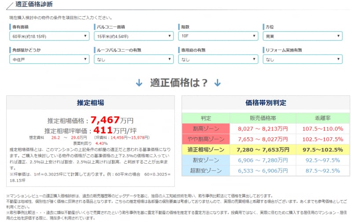Click the 適正価格は？ heading text
The width and height of the screenshot is (352, 222).
pyautogui.click(x=179, y=83)
